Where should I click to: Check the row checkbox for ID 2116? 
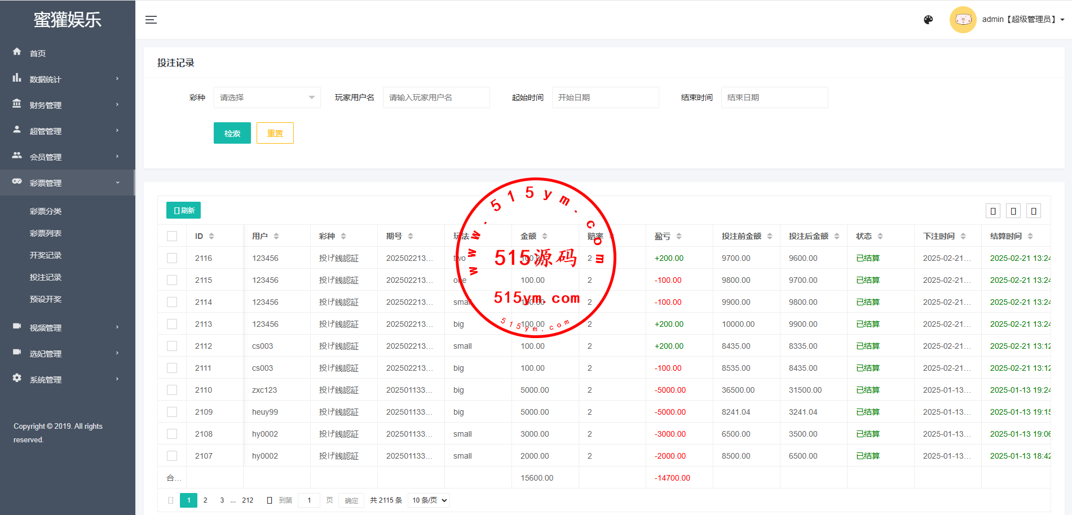pos(172,258)
